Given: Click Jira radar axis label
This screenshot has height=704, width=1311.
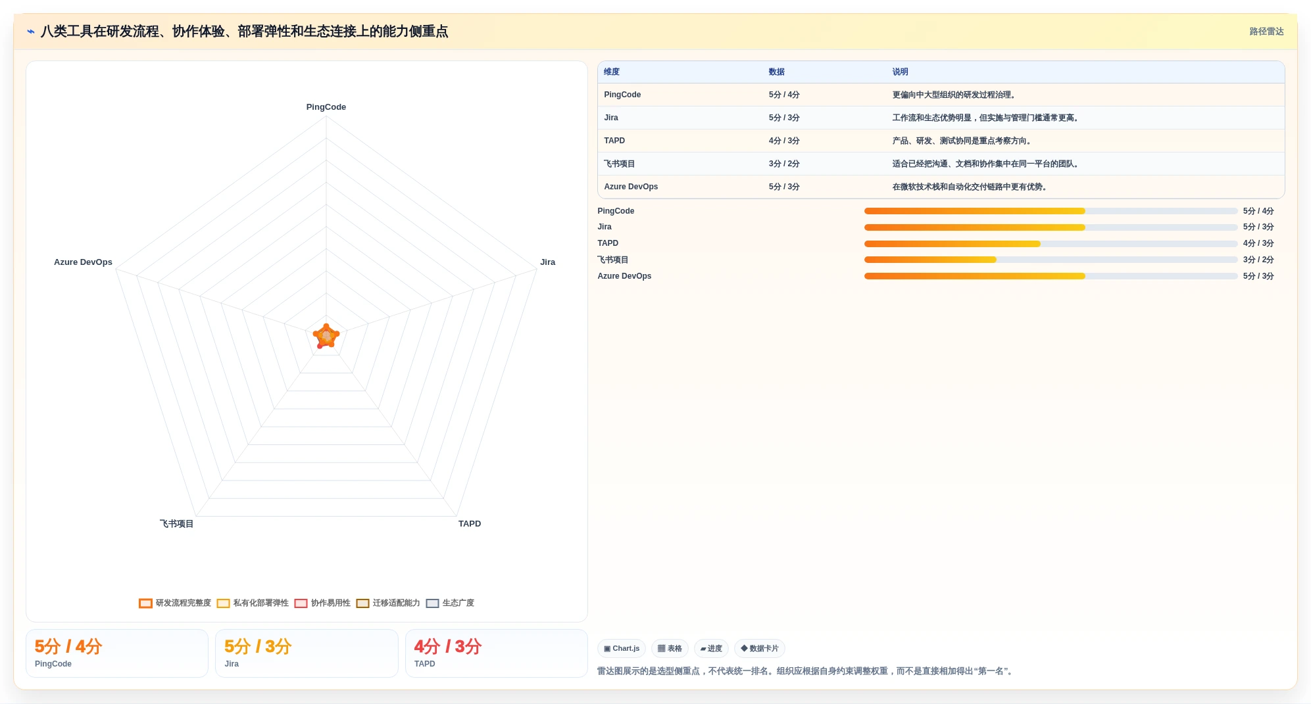Looking at the screenshot, I should click(547, 262).
